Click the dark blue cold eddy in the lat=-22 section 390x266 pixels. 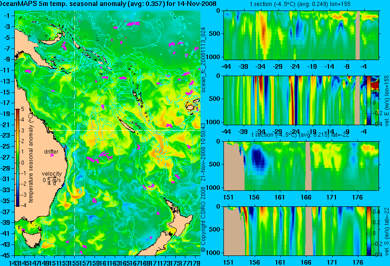(259, 157)
